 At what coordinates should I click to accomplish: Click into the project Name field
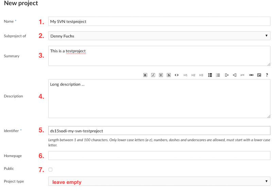[159, 21]
